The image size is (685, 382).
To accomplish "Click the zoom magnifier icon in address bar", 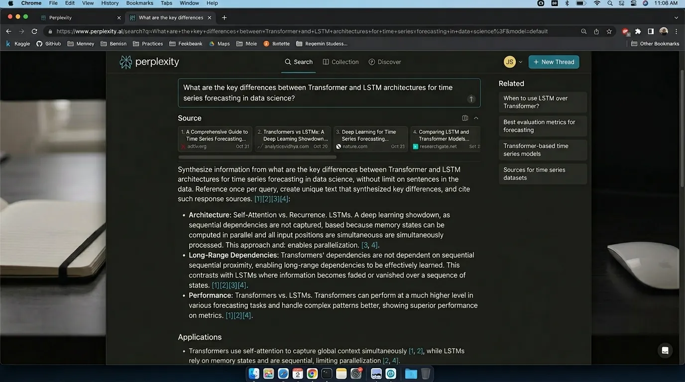I will point(583,31).
